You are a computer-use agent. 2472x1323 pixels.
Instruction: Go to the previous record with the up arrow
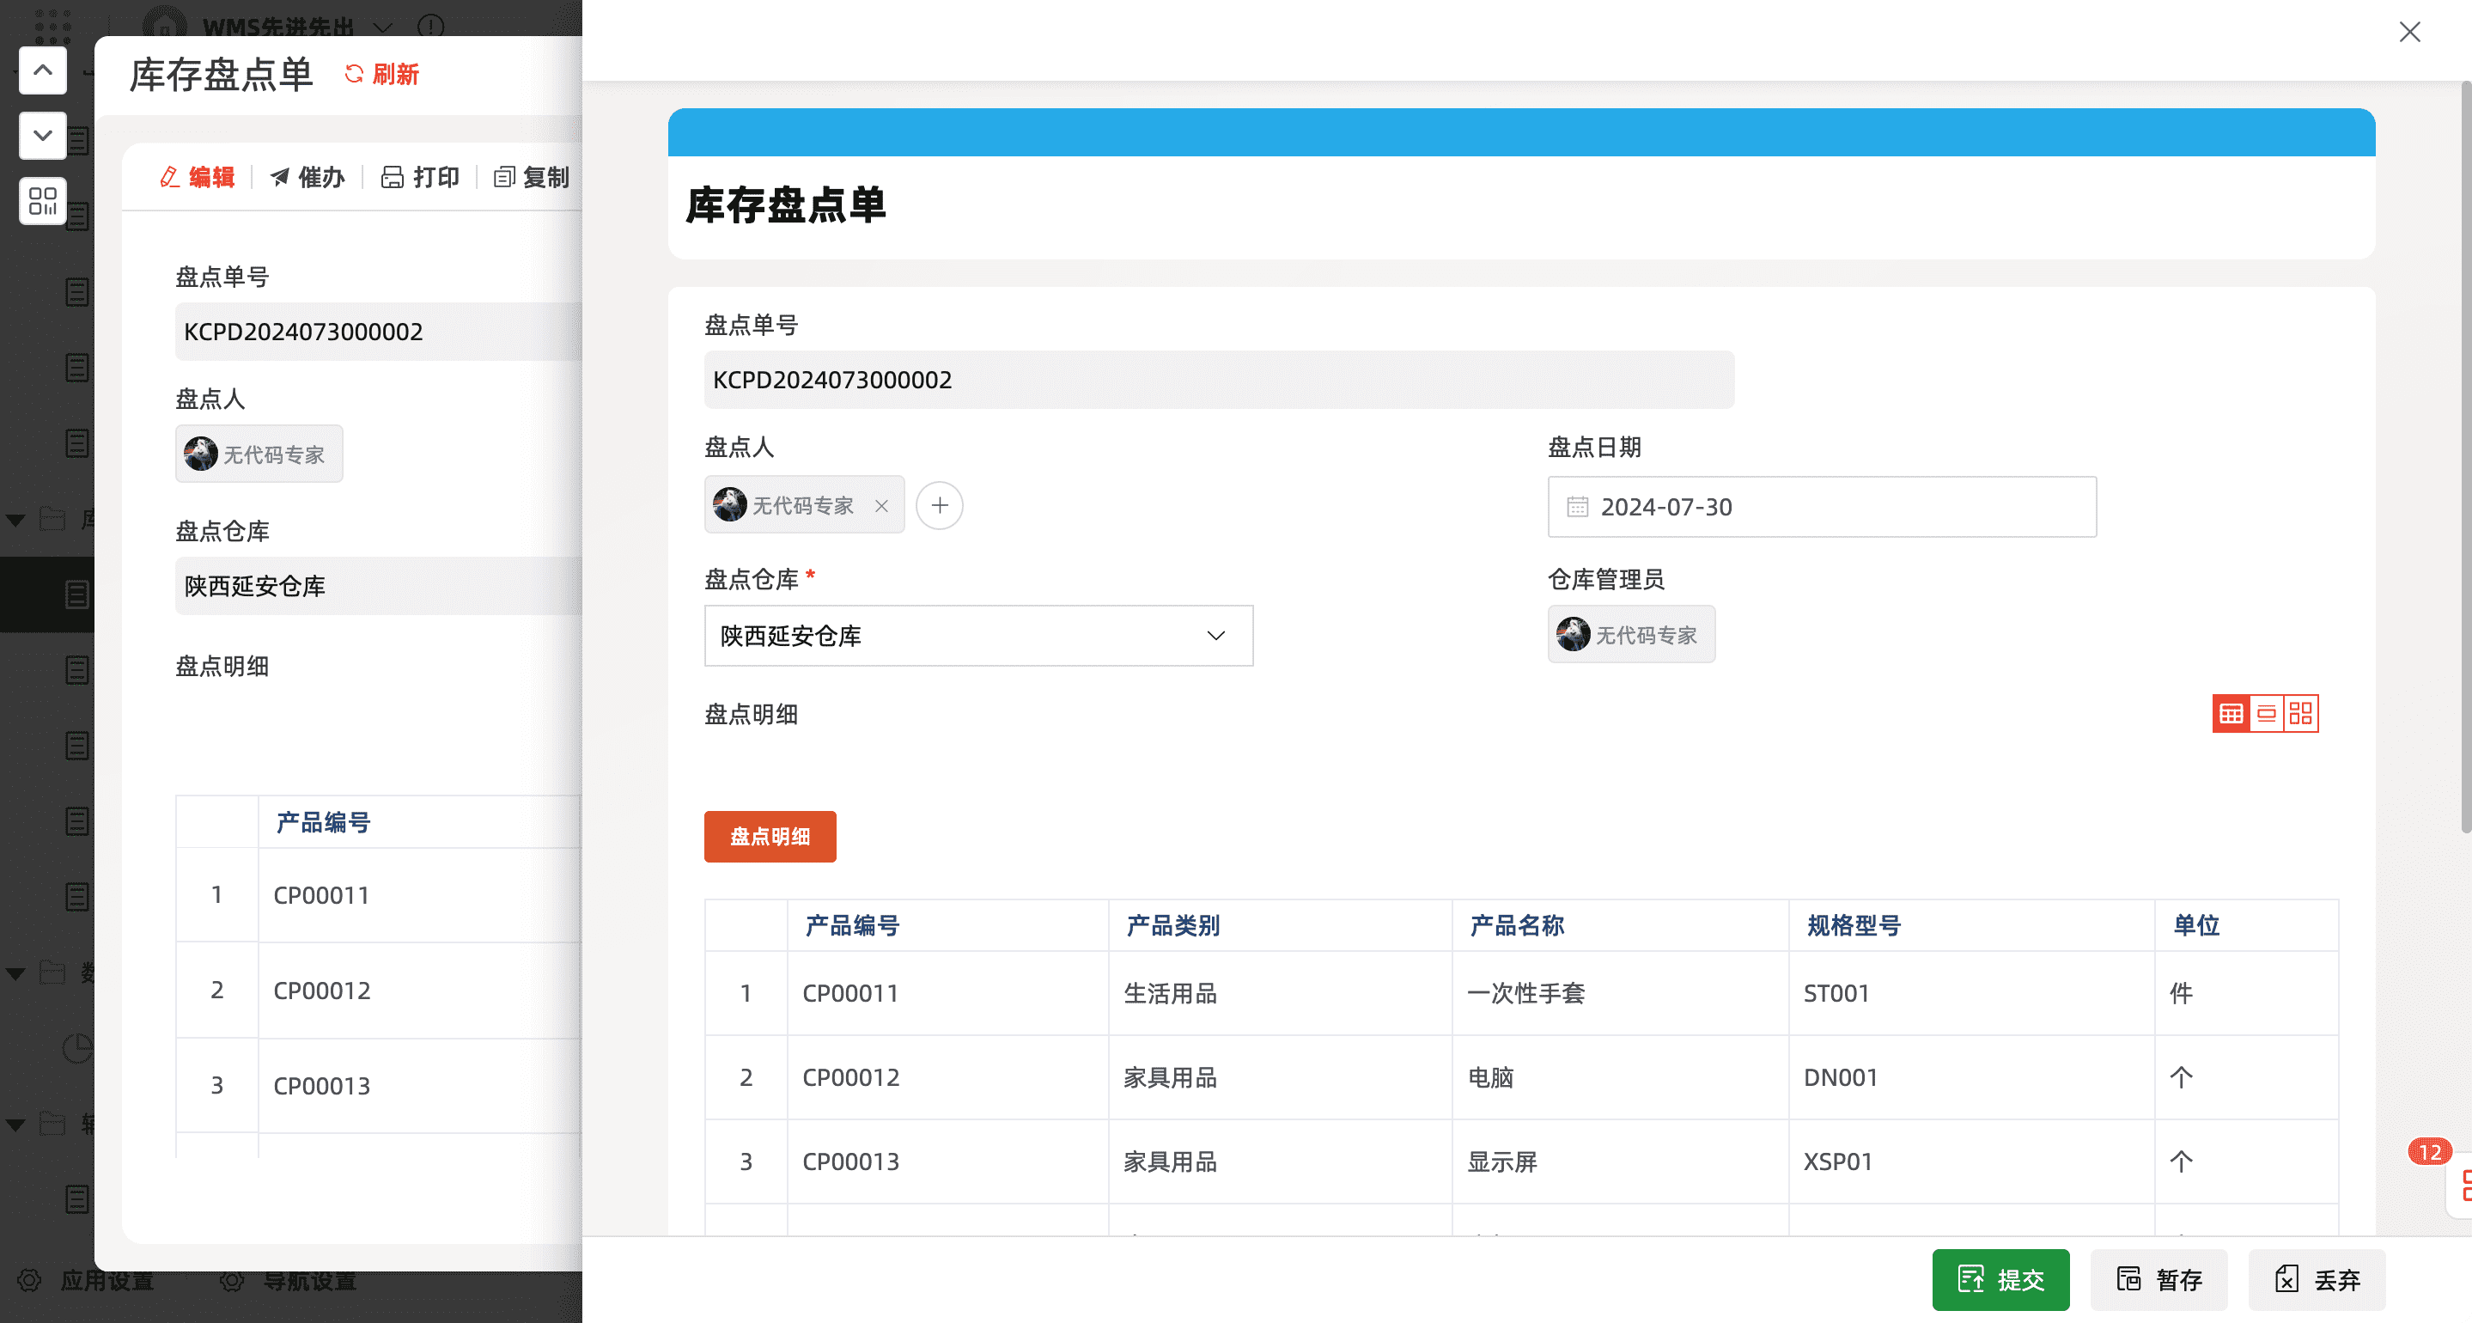tap(42, 70)
